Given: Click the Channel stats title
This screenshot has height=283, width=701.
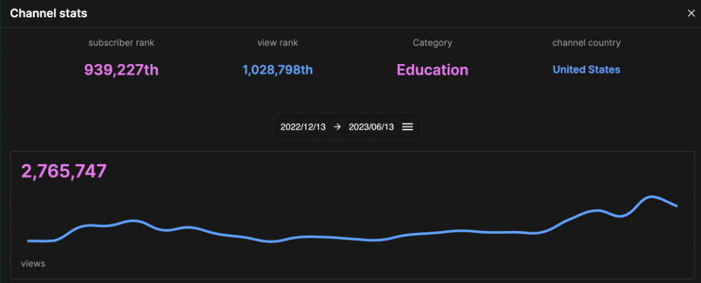Looking at the screenshot, I should pos(48,13).
